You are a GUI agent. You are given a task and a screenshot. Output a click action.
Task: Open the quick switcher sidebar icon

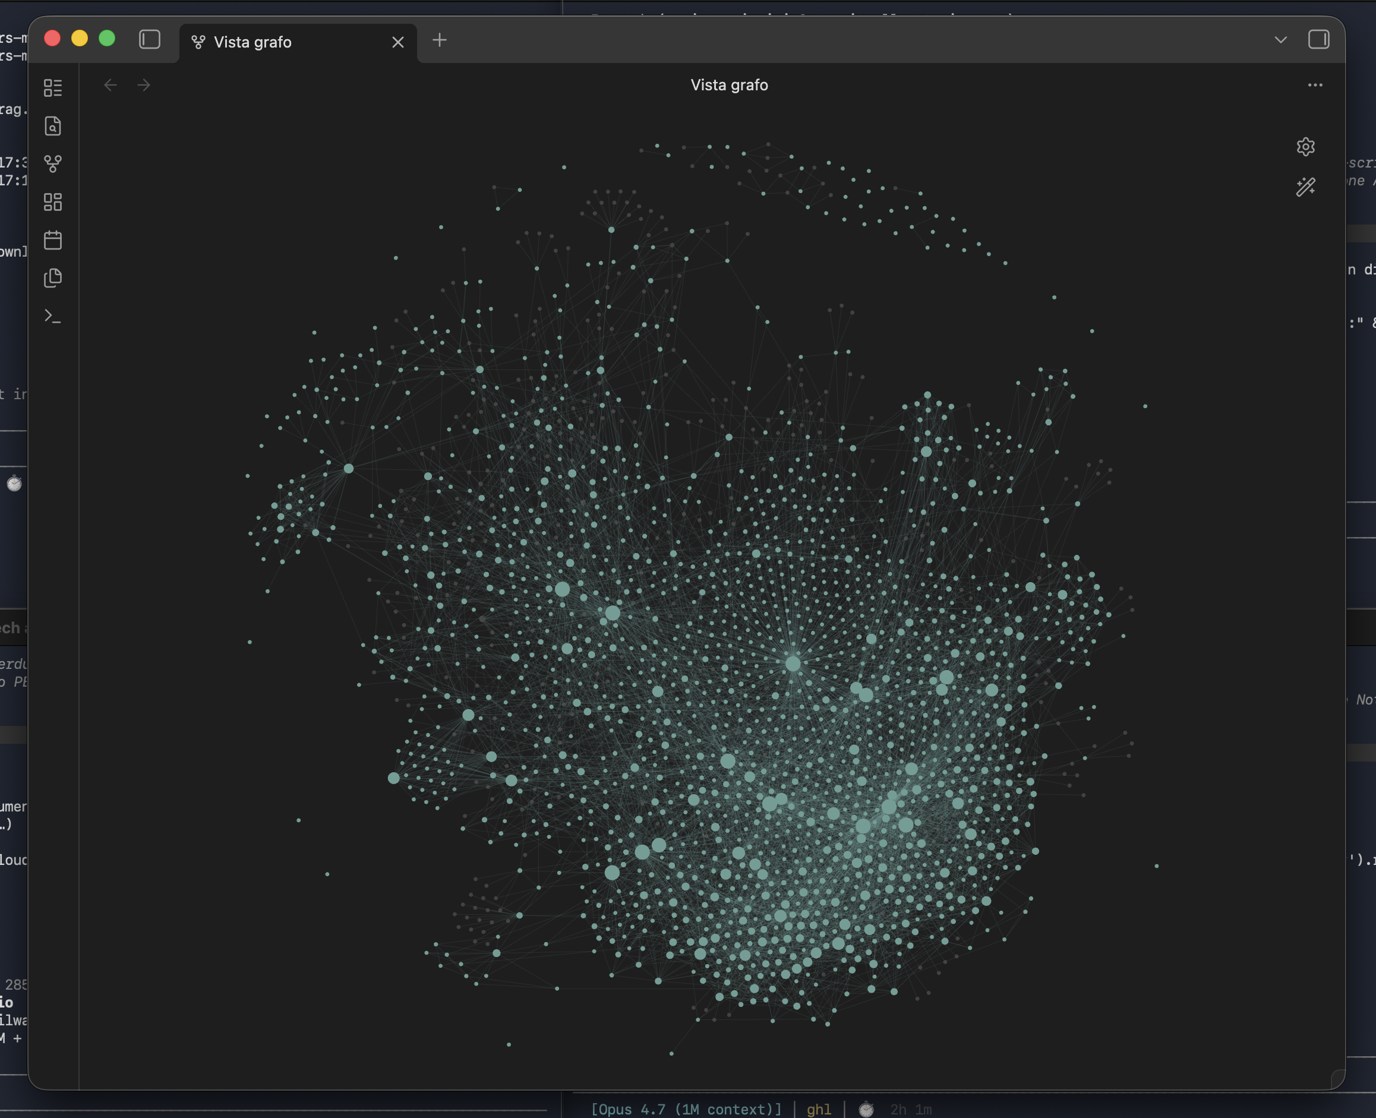point(53,87)
